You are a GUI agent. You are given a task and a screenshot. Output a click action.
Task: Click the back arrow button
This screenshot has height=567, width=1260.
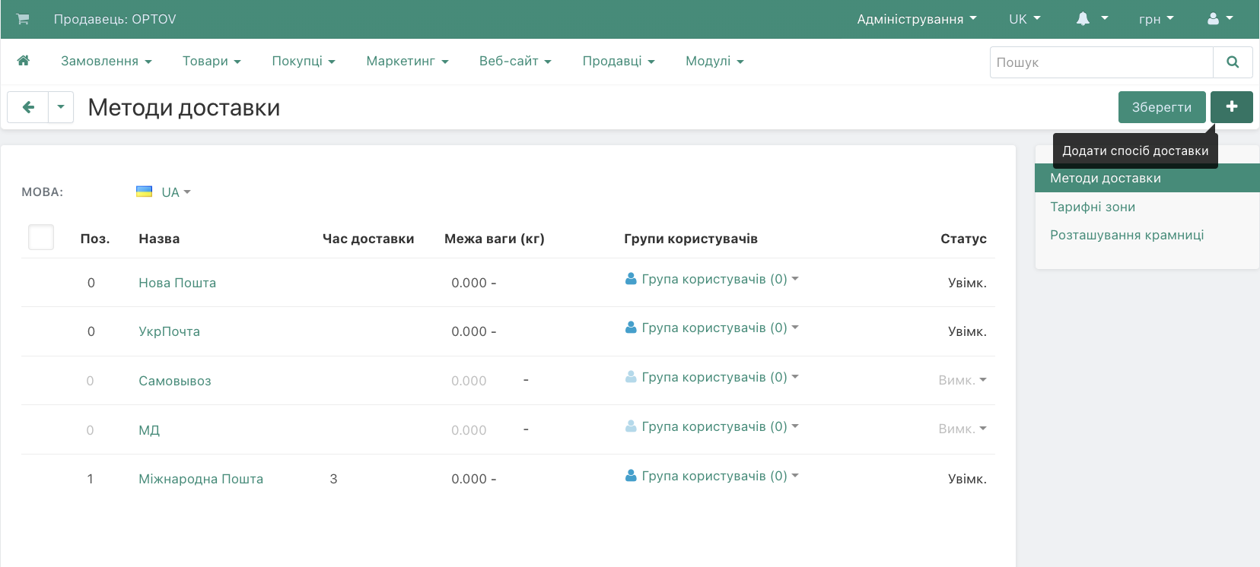28,107
